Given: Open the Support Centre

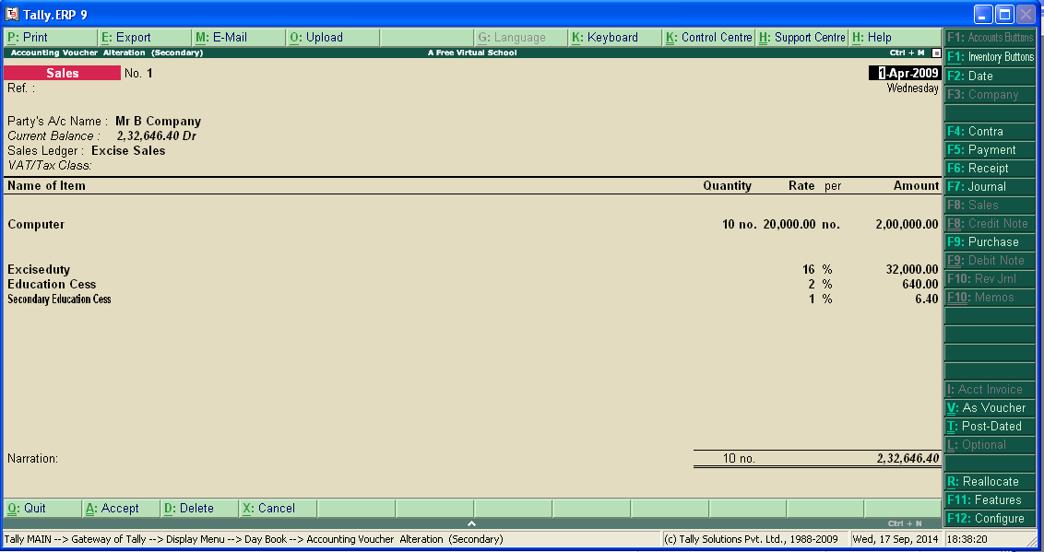Looking at the screenshot, I should point(802,38).
